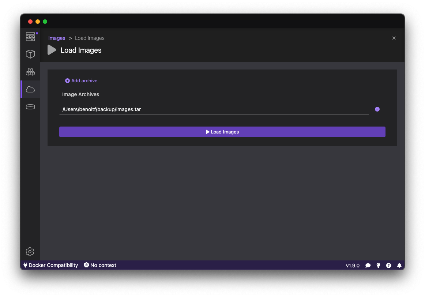
Task: Open Settings via the gear icon
Action: 30,252
